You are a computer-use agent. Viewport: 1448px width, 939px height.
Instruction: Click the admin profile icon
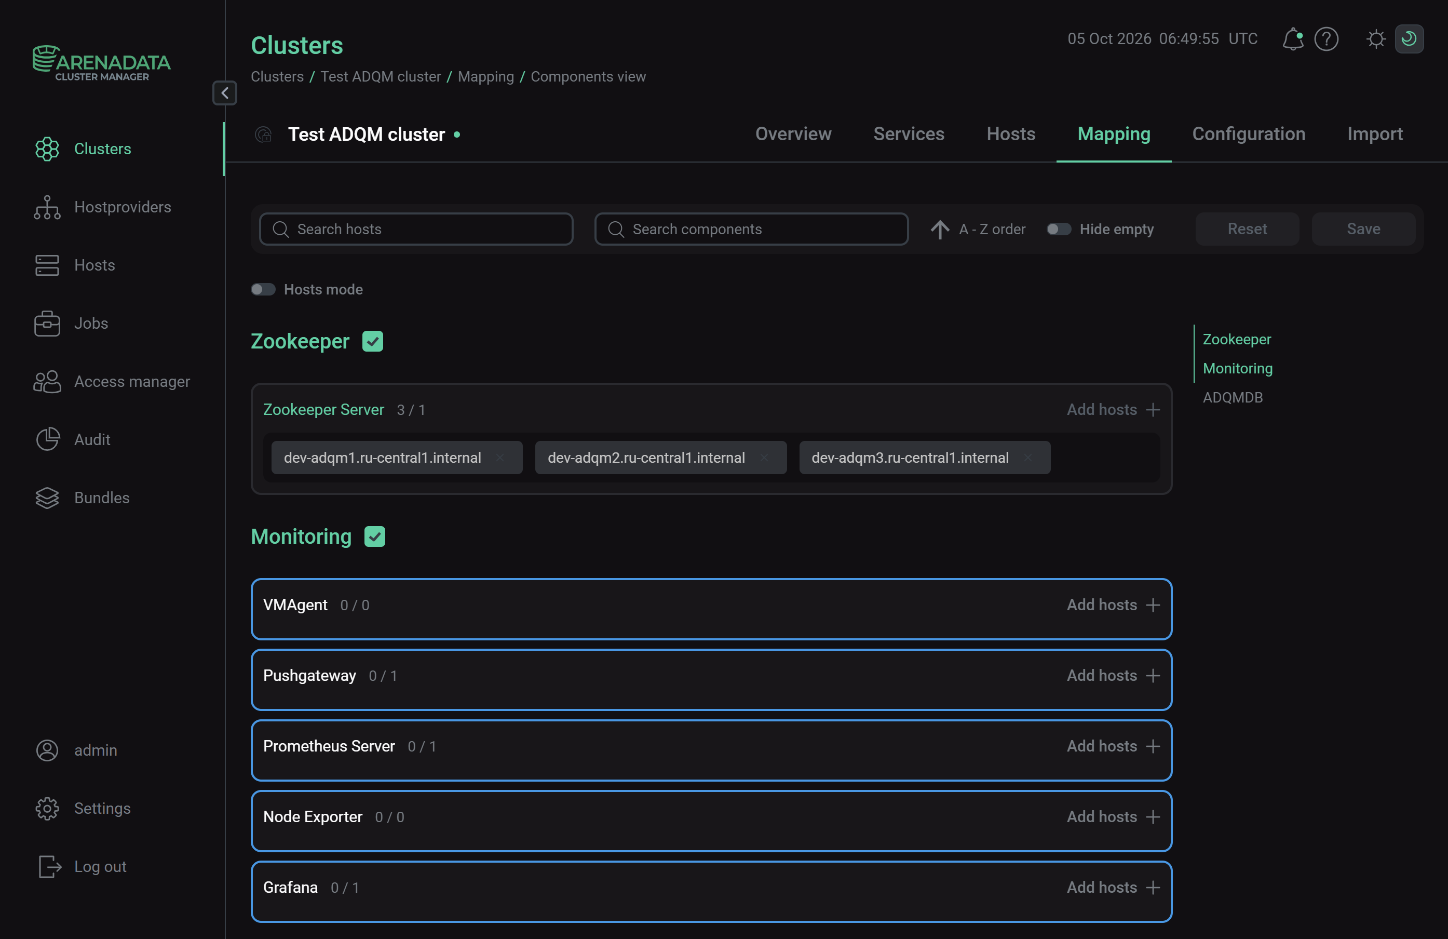tap(47, 750)
